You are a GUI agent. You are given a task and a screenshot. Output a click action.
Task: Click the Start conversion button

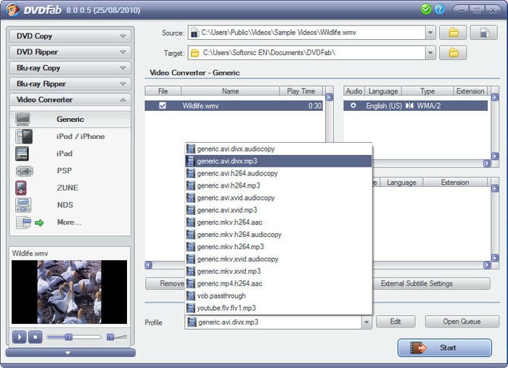[444, 348]
